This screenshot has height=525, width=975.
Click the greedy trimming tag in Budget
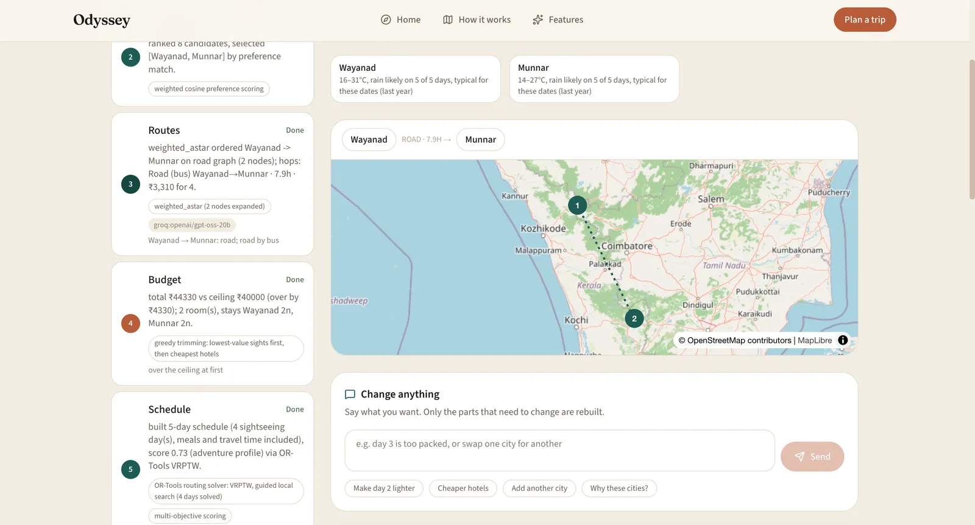[226, 349]
